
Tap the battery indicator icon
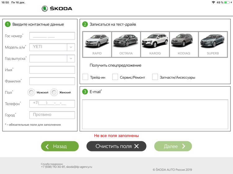coord(227,2)
